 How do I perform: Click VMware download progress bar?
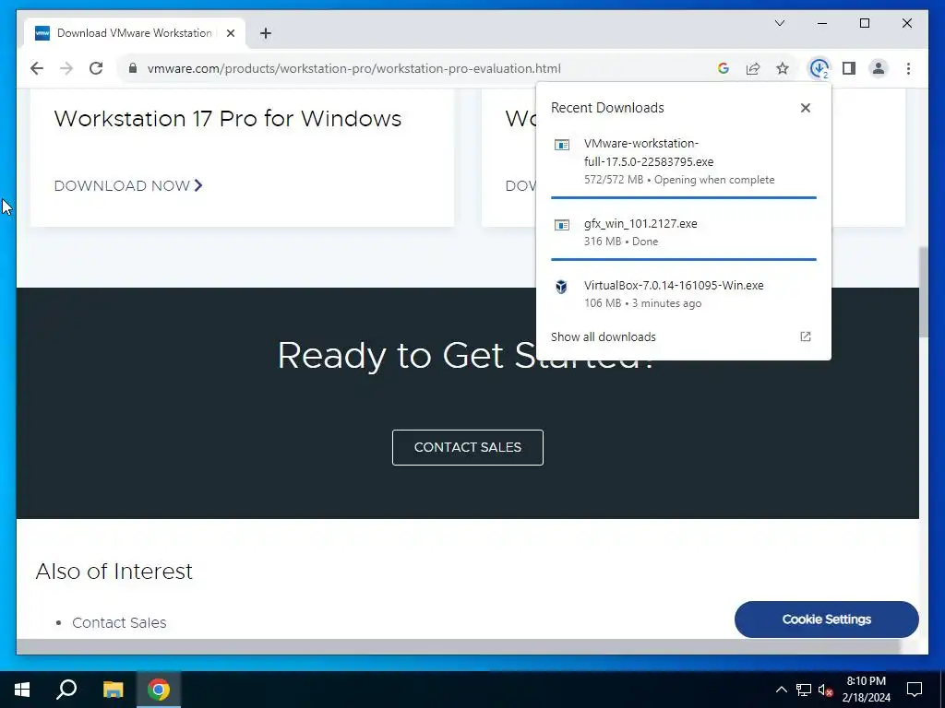pyautogui.click(x=684, y=197)
